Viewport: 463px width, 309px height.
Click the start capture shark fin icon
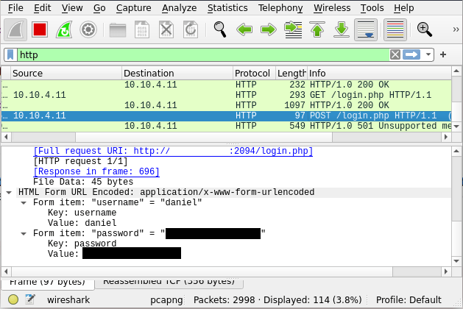click(x=15, y=29)
